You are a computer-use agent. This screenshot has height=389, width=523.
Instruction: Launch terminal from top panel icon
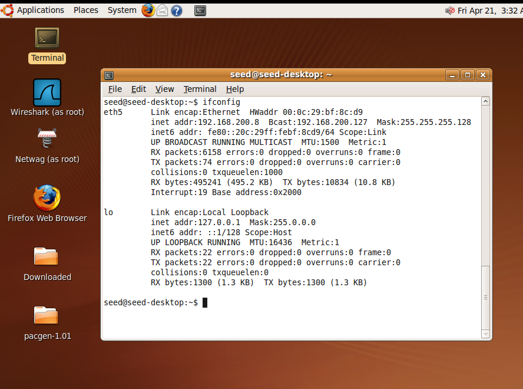[x=200, y=11]
